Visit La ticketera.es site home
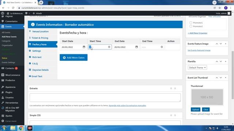Screen dimensions: 234x131 15,13
